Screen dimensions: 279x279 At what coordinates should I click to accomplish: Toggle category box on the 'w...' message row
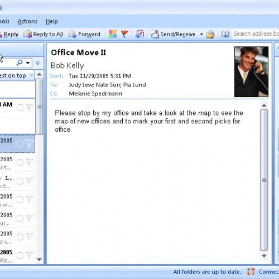[x=20, y=200]
